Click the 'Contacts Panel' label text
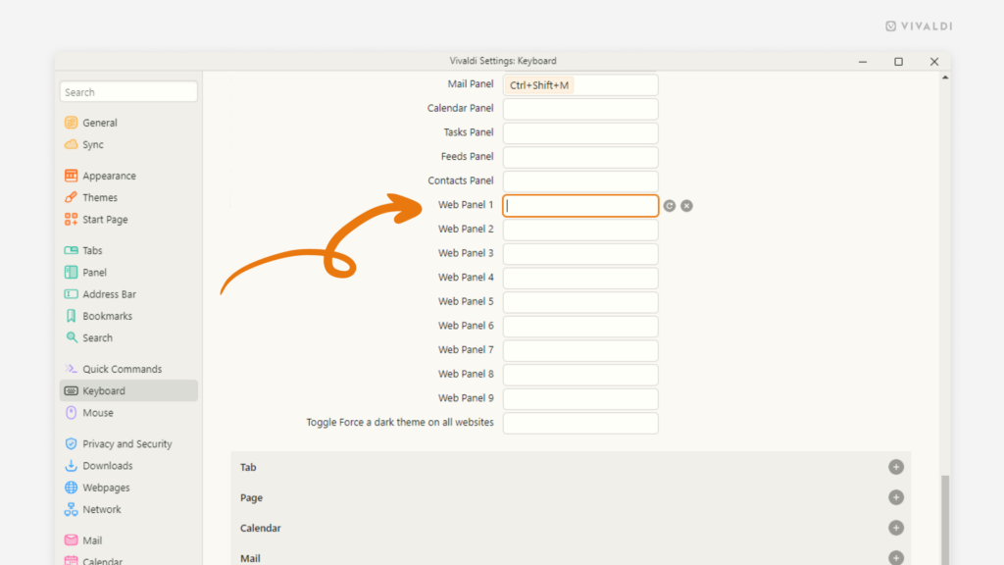Image resolution: width=1004 pixels, height=565 pixels. [461, 180]
